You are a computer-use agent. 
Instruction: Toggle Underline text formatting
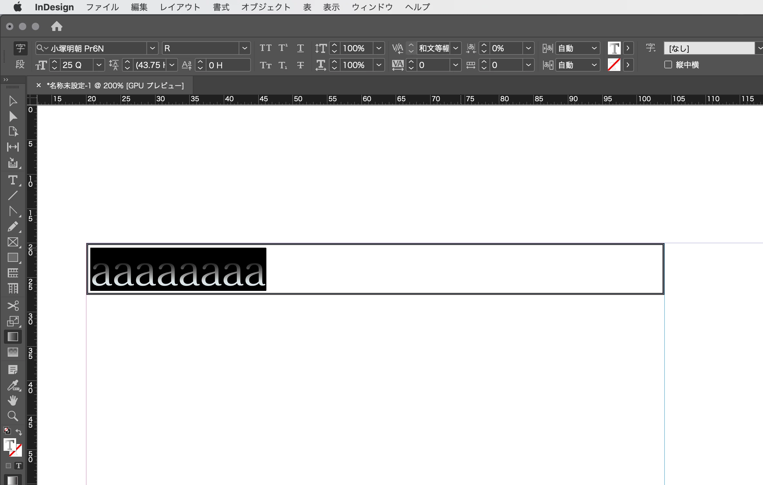300,48
